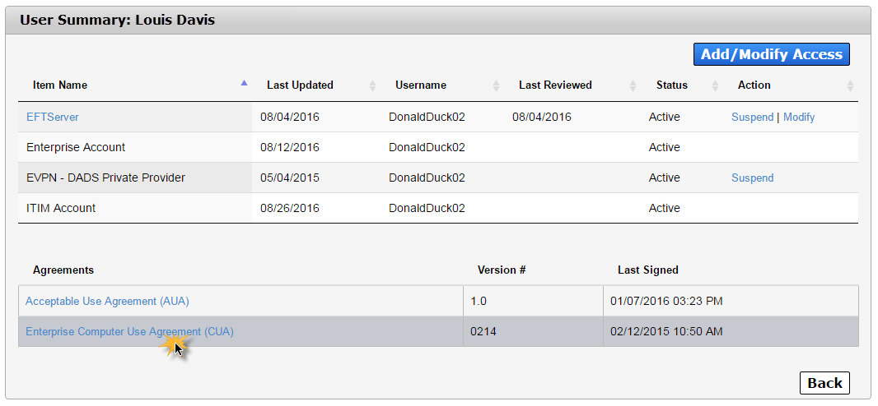Open Enterprise Computer Use Agreement (CUA) link
Viewport: 878px width, 406px height.
(x=130, y=332)
